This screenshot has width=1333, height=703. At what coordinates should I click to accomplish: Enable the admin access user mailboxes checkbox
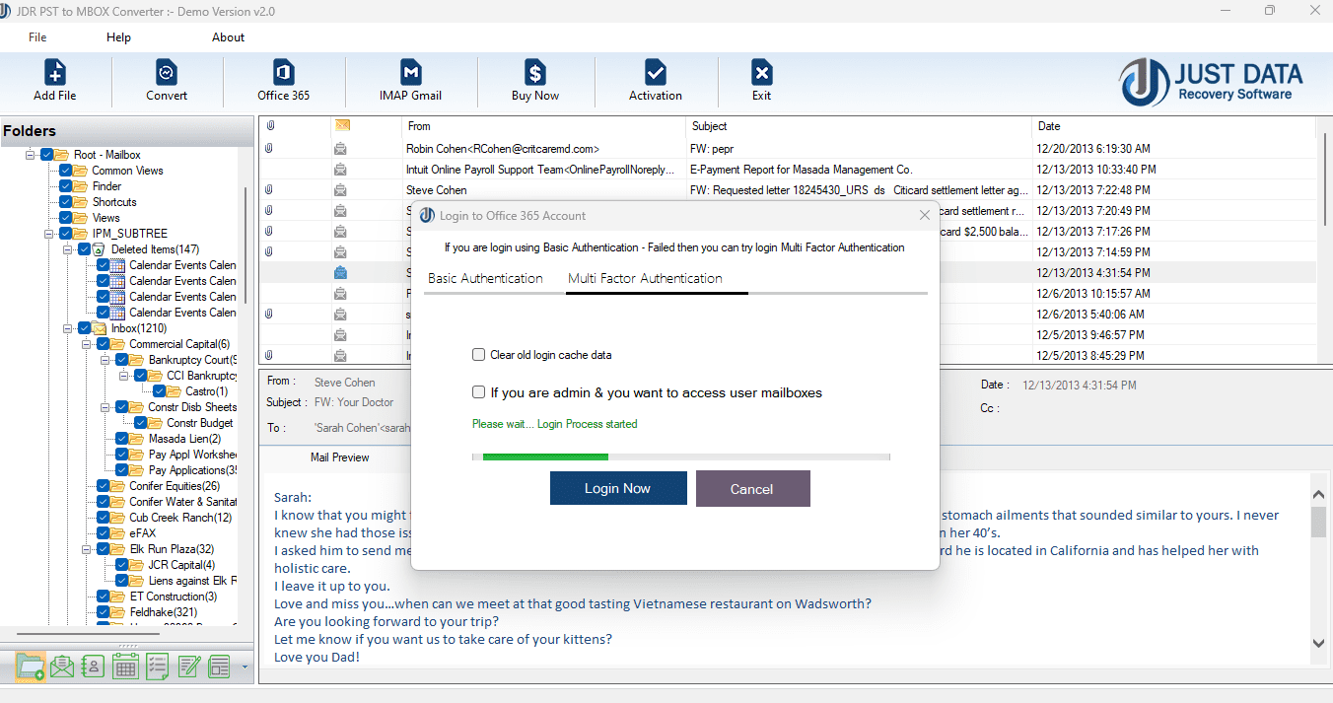tap(478, 391)
